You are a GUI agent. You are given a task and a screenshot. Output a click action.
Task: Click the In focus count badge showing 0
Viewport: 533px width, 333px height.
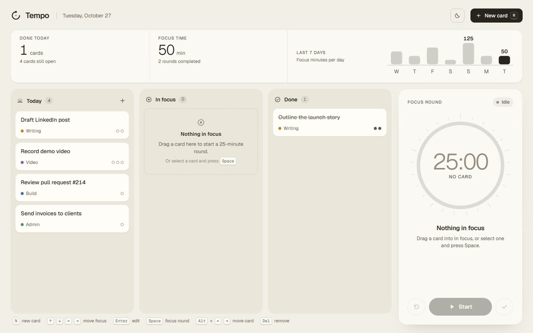click(183, 99)
